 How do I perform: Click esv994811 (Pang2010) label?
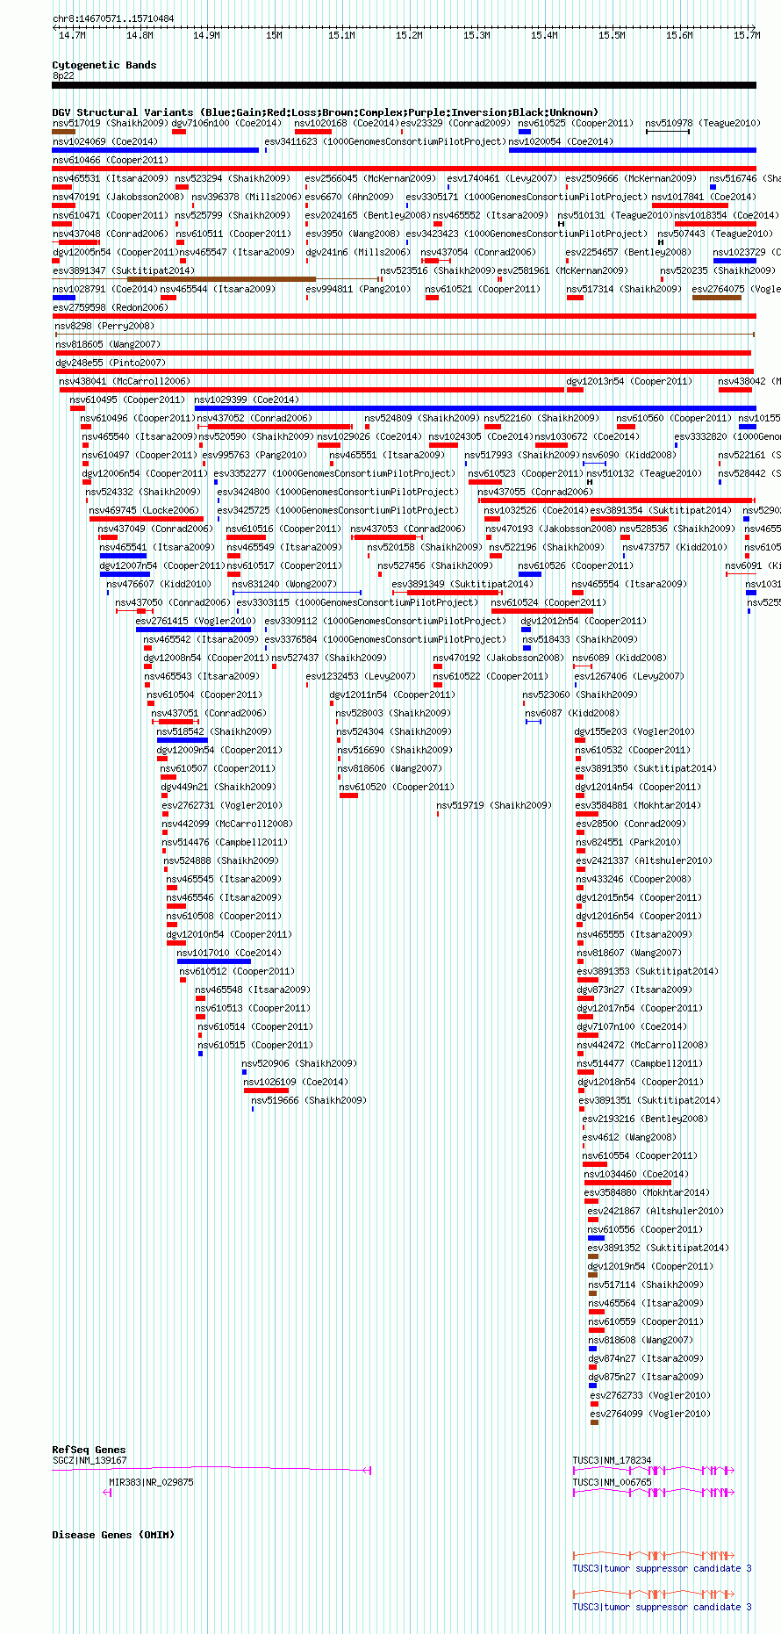click(x=358, y=289)
